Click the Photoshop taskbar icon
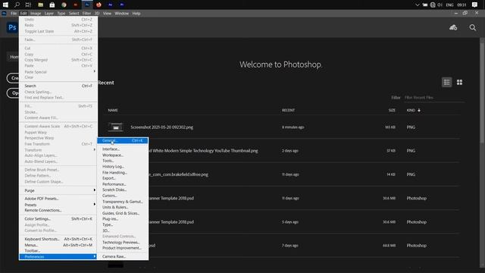The height and width of the screenshot is (273, 485). pos(87,5)
